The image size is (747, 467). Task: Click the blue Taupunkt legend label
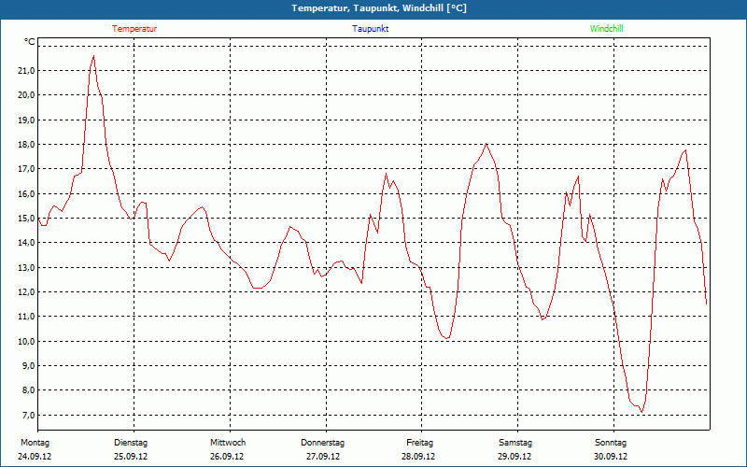click(x=371, y=29)
